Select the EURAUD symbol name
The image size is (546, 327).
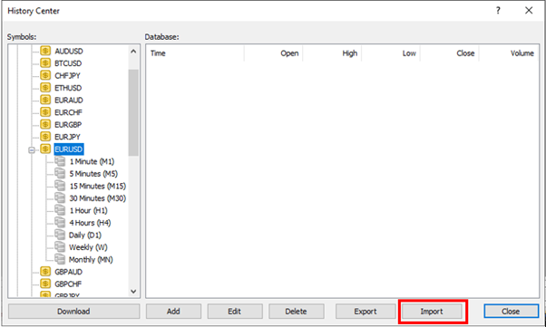tap(69, 101)
